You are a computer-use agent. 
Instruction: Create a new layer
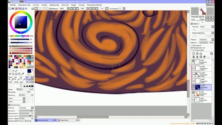(194, 53)
